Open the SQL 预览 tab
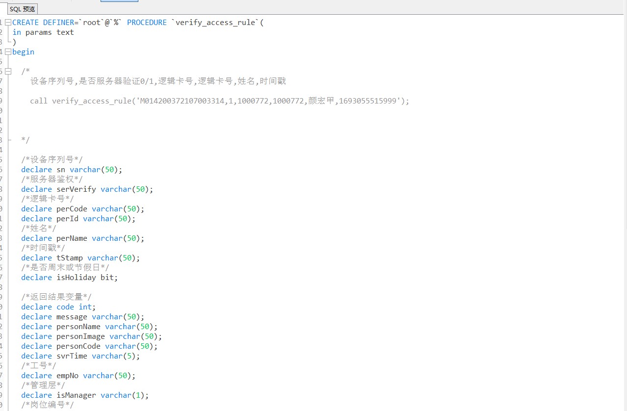Image resolution: width=627 pixels, height=411 pixels. coord(22,9)
